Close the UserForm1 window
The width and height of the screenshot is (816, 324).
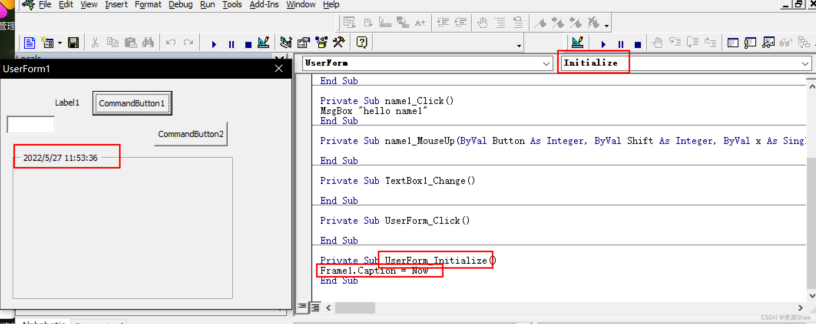tap(279, 69)
